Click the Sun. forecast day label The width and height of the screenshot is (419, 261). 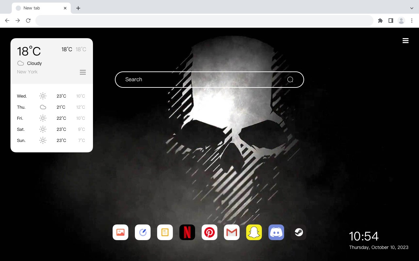[21, 140]
